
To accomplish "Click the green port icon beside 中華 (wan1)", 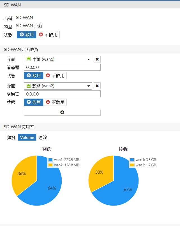I will click(x=29, y=59).
